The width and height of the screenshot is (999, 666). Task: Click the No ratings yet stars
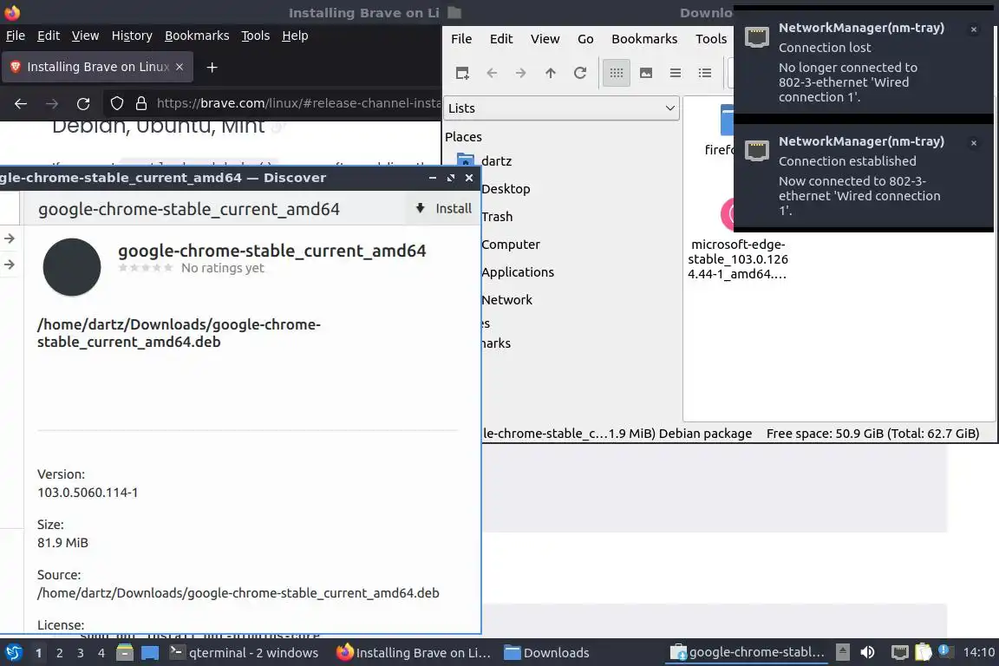point(146,268)
